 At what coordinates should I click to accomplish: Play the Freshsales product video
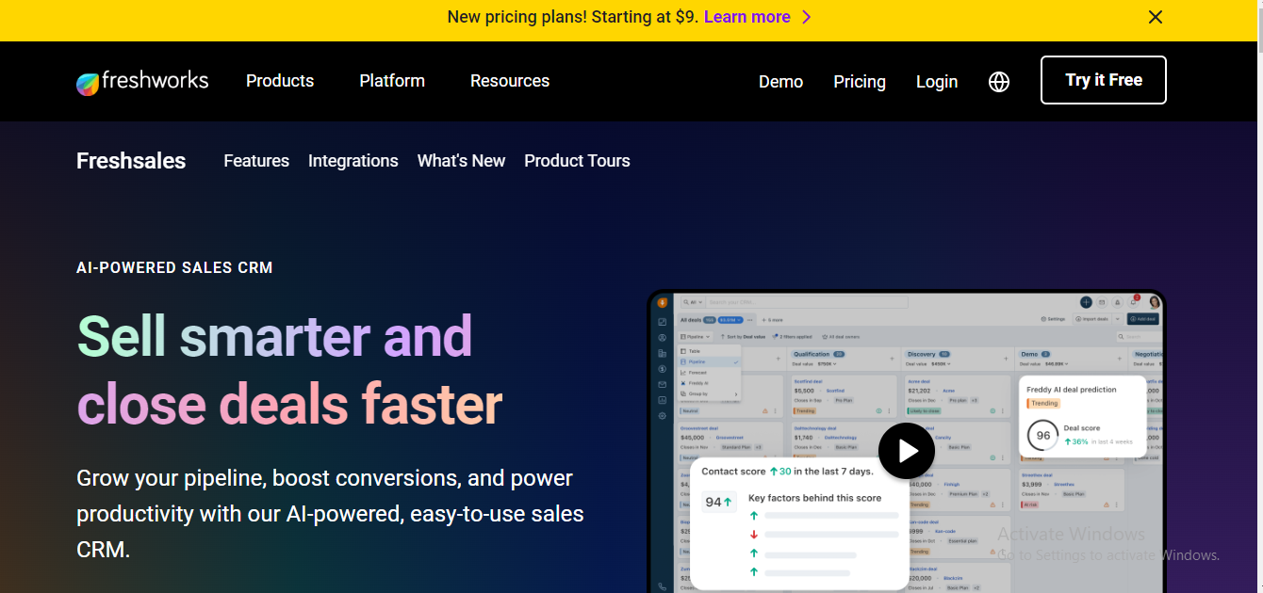coord(907,452)
